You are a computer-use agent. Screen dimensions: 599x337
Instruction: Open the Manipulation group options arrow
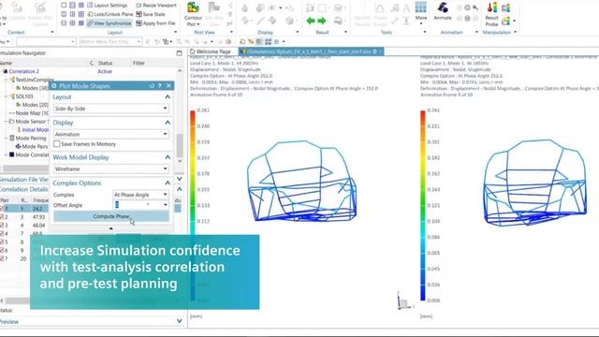(515, 33)
